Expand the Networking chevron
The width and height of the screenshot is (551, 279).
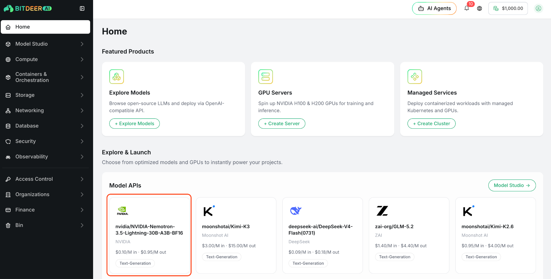click(82, 111)
